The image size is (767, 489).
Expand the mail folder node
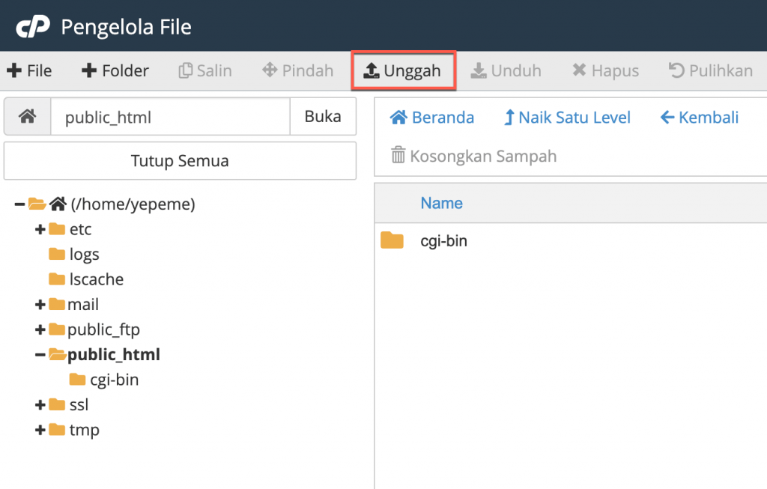click(x=40, y=305)
